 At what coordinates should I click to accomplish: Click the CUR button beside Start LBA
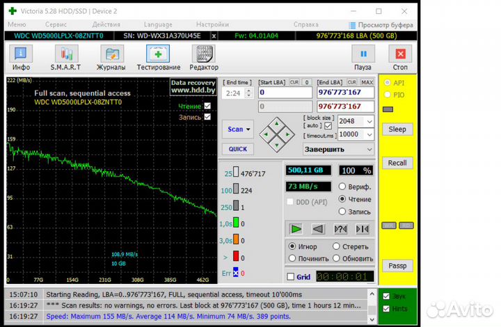(x=294, y=82)
